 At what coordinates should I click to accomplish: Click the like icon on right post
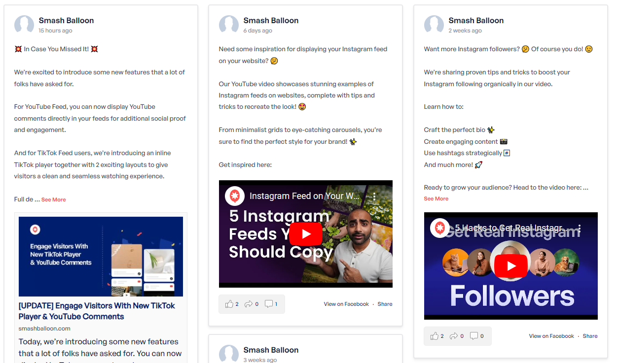coord(434,336)
